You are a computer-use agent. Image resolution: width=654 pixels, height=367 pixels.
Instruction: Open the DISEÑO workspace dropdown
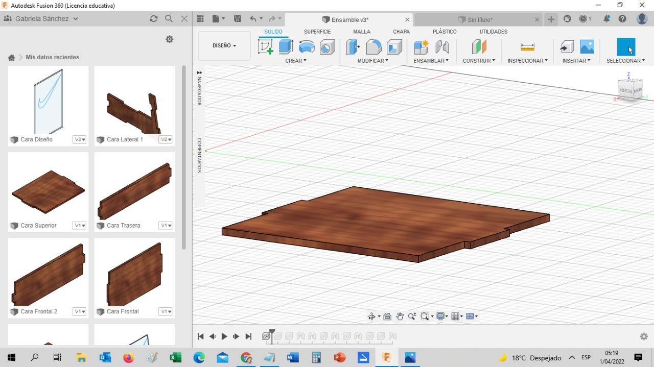pos(224,45)
